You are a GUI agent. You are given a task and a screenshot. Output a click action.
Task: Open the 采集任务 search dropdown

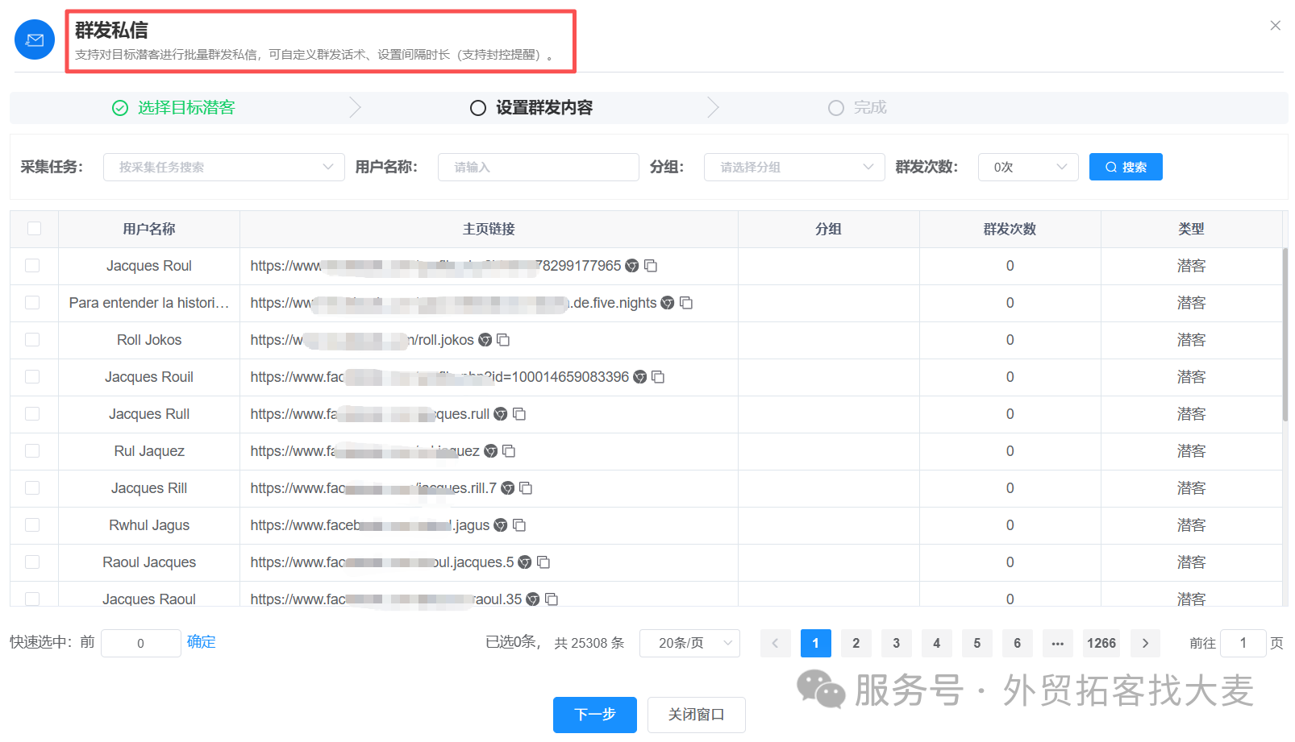(x=224, y=167)
